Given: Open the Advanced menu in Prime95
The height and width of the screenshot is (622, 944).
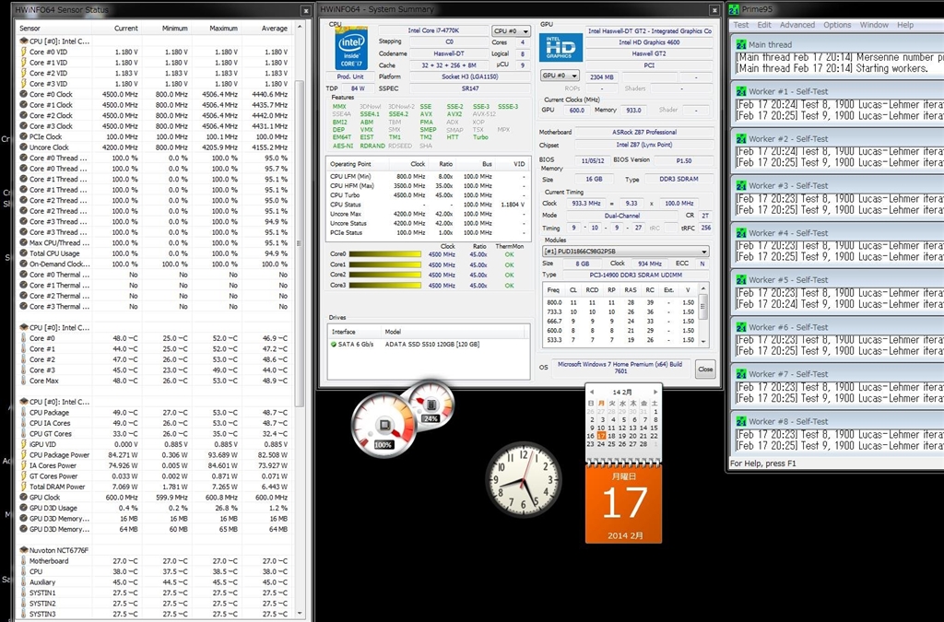Looking at the screenshot, I should pos(797,25).
